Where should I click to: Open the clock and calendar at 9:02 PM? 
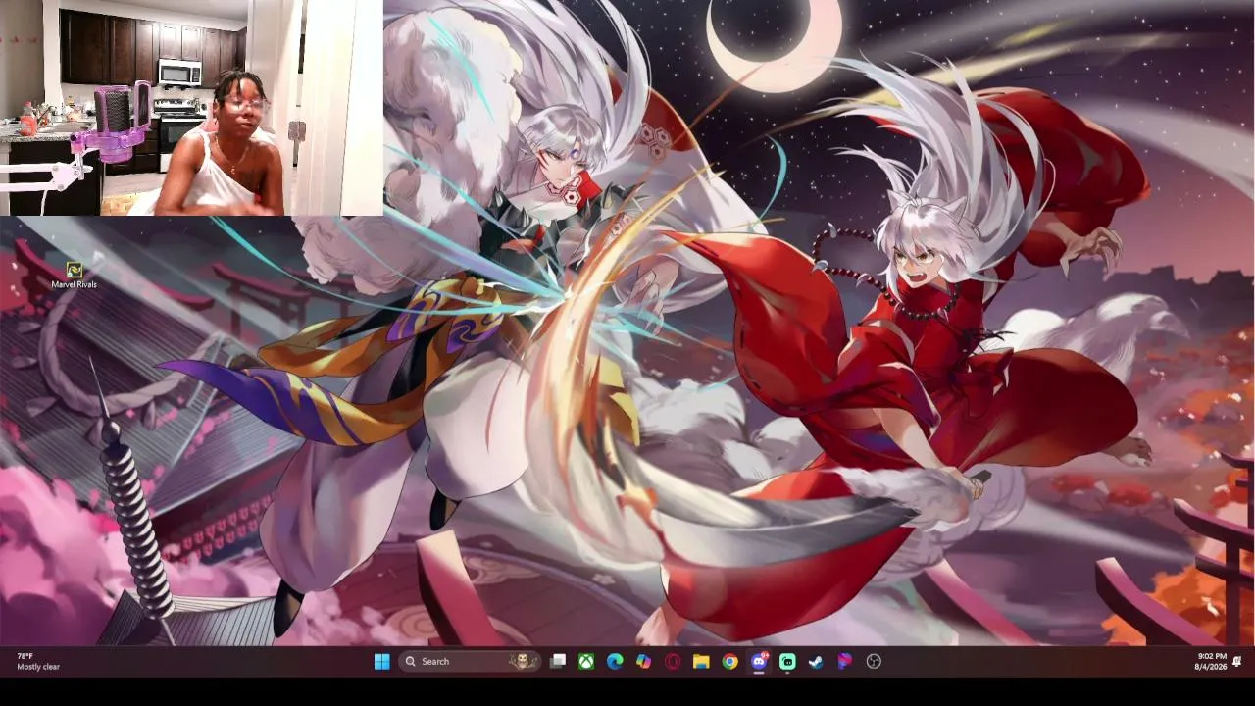(1210, 662)
